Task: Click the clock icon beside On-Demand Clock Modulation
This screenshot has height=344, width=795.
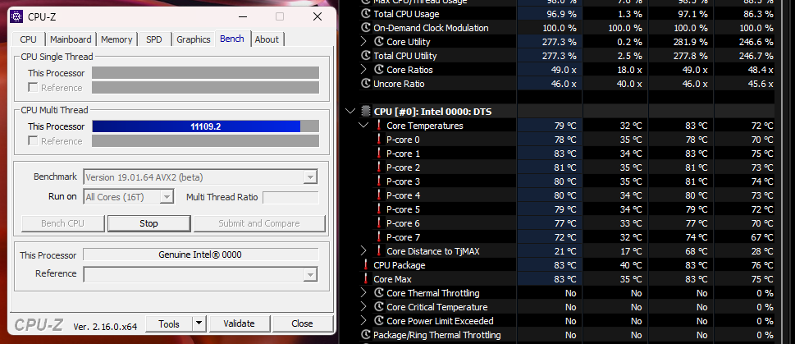Action: [366, 28]
